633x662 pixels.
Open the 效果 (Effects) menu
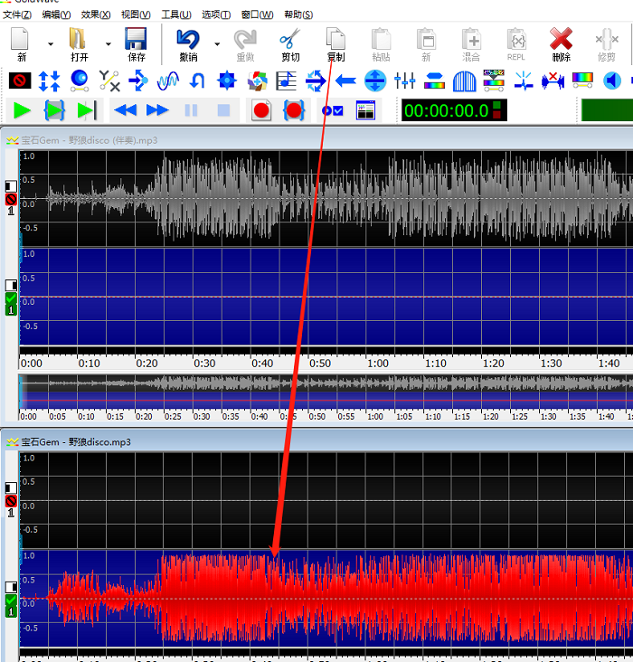[95, 14]
